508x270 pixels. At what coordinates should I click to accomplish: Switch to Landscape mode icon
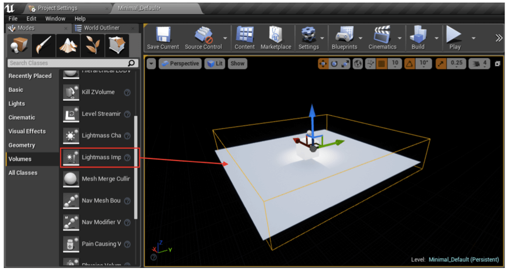pyautogui.click(x=68, y=46)
